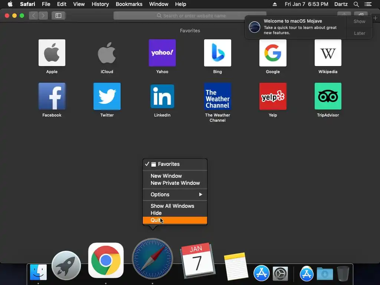Click Later on the Mojave notification

click(359, 33)
